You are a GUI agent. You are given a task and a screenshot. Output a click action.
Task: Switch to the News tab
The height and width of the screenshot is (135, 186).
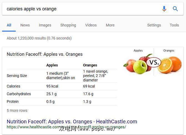click(25, 25)
